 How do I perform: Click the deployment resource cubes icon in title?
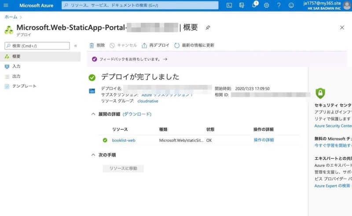pos(9,30)
